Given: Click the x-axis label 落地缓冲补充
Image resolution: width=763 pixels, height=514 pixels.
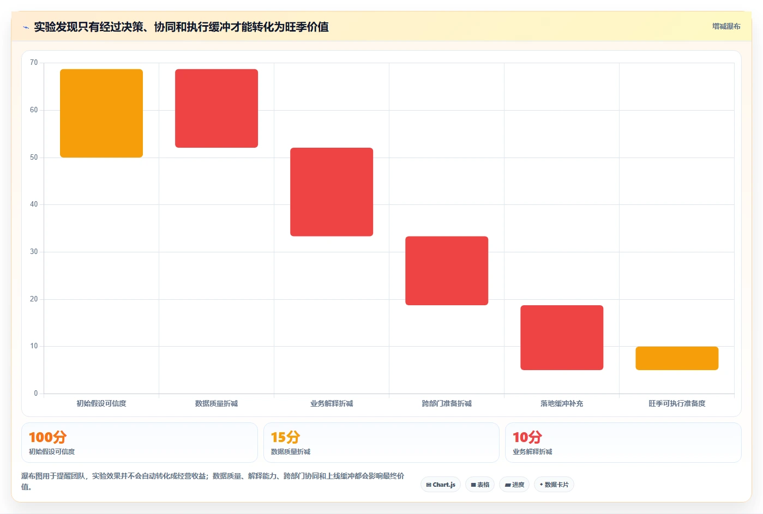Looking at the screenshot, I should (562, 403).
